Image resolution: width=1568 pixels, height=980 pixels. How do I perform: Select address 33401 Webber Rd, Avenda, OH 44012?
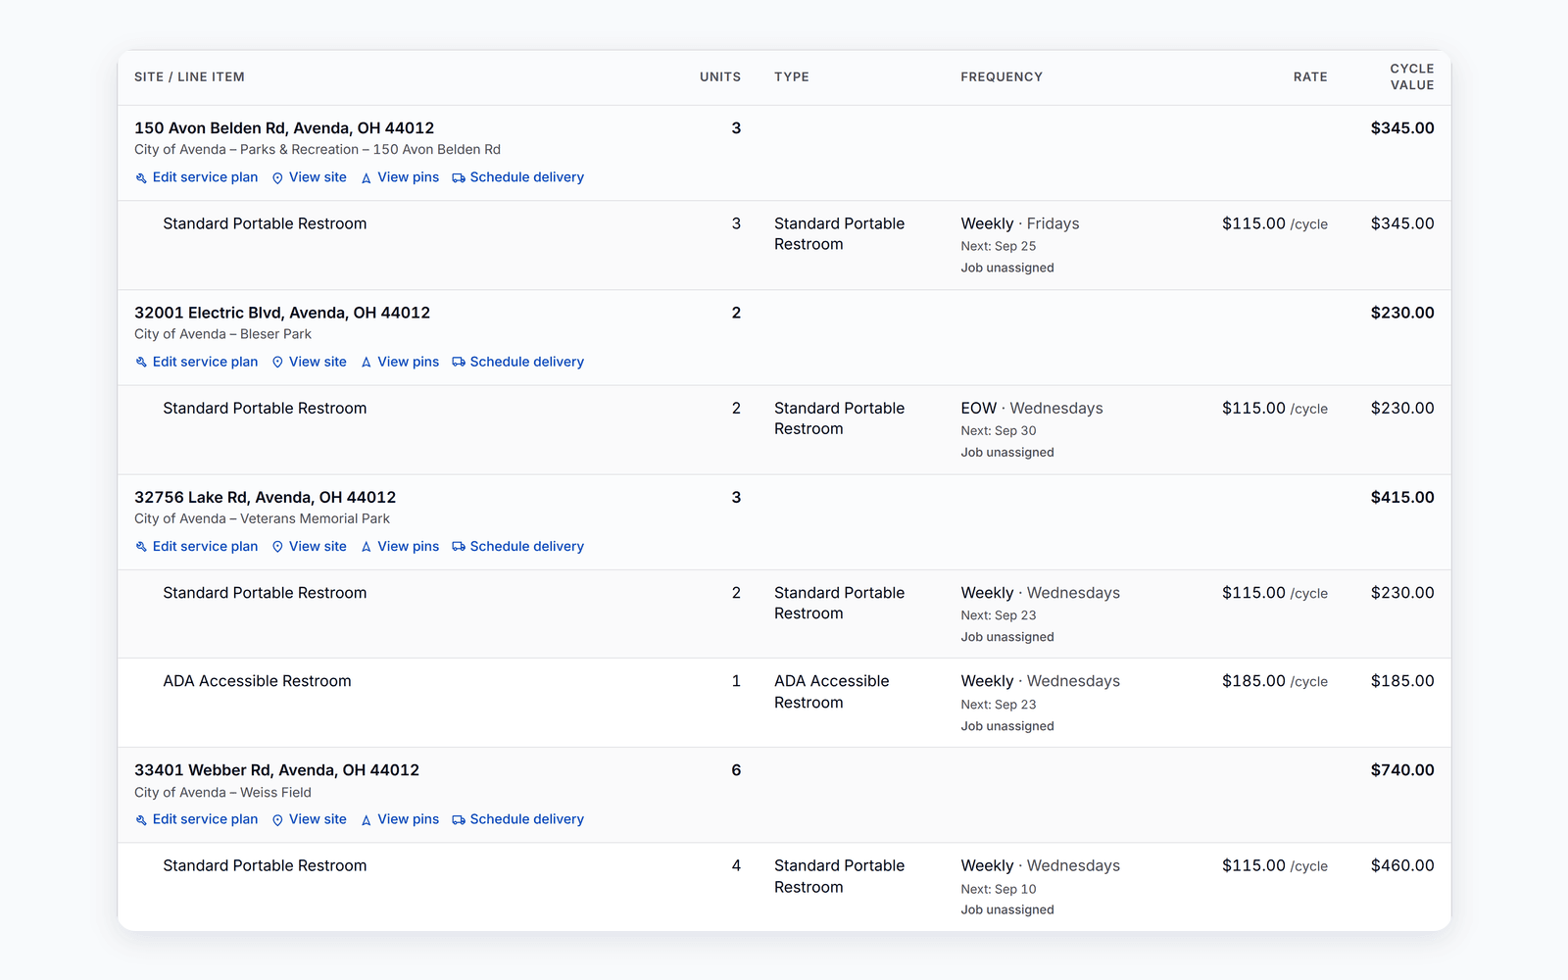[x=276, y=770]
